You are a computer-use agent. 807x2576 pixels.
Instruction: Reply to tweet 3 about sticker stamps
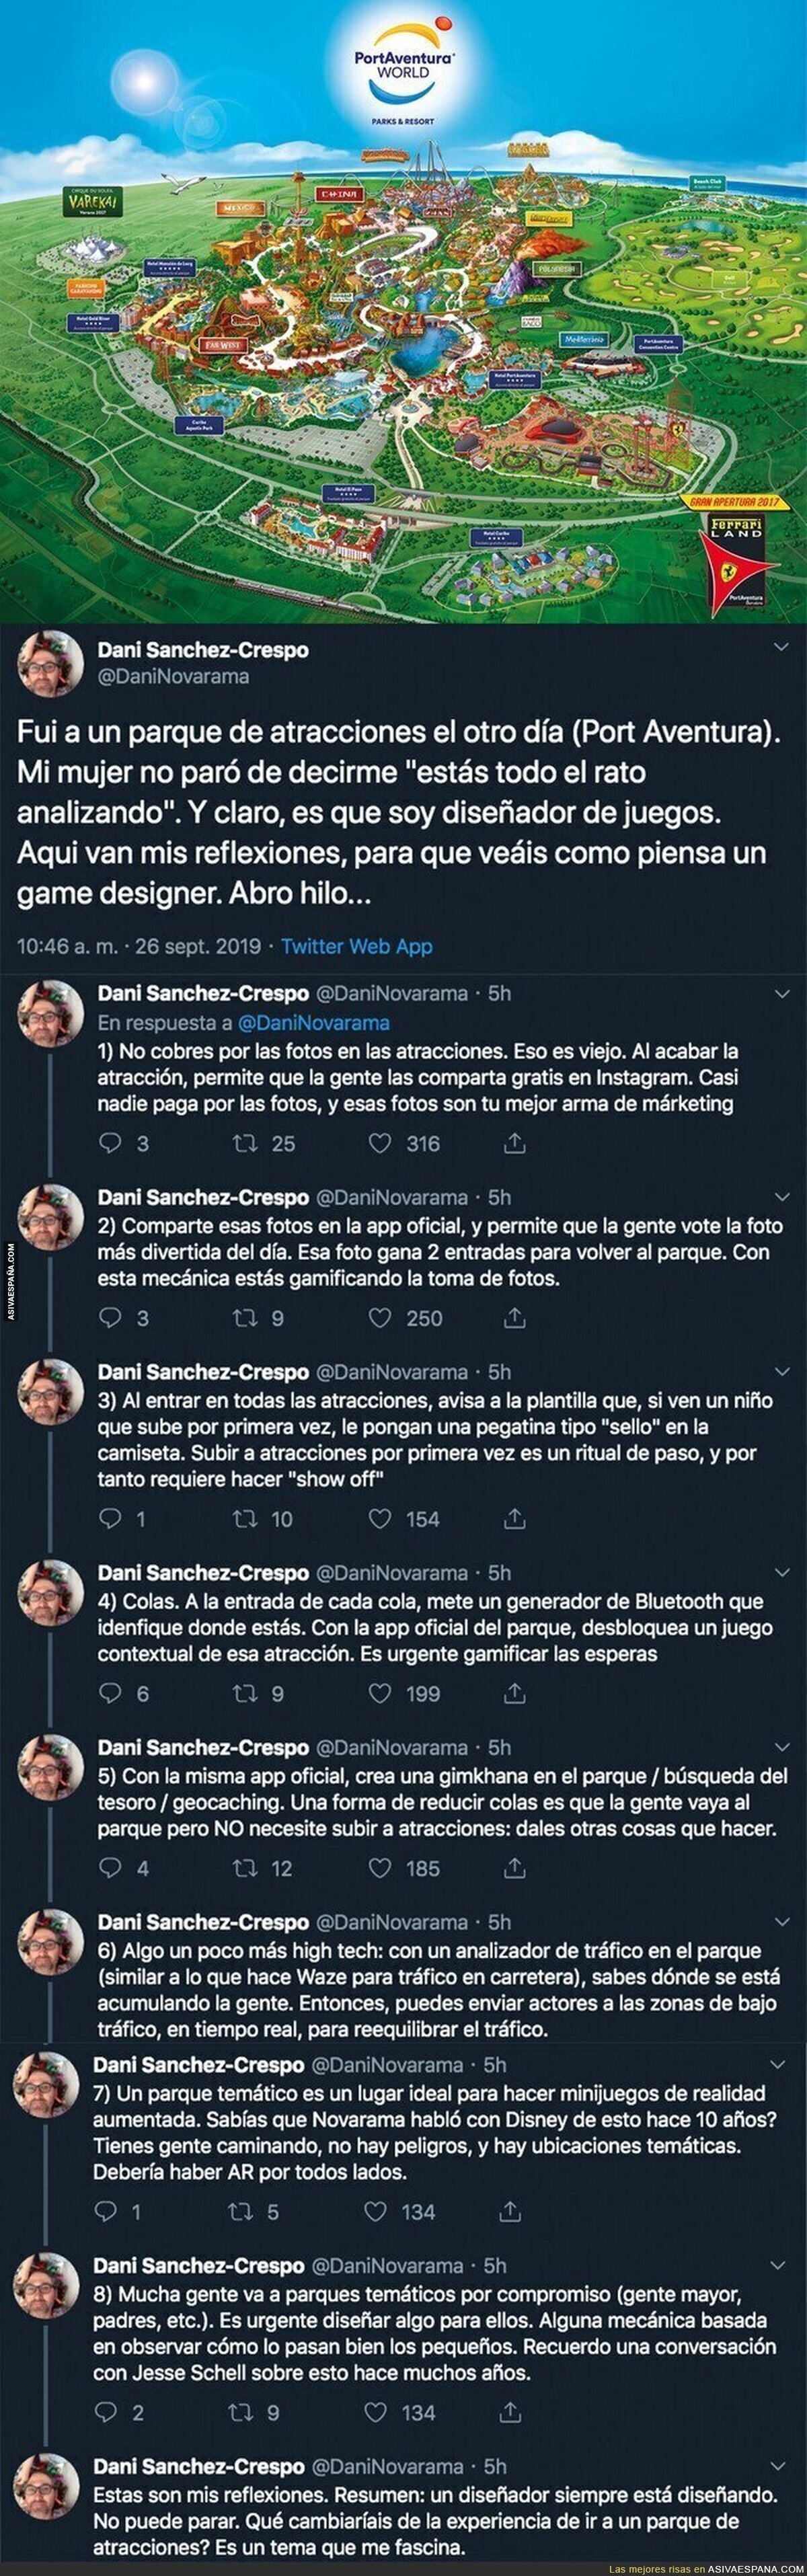pyautogui.click(x=111, y=1518)
